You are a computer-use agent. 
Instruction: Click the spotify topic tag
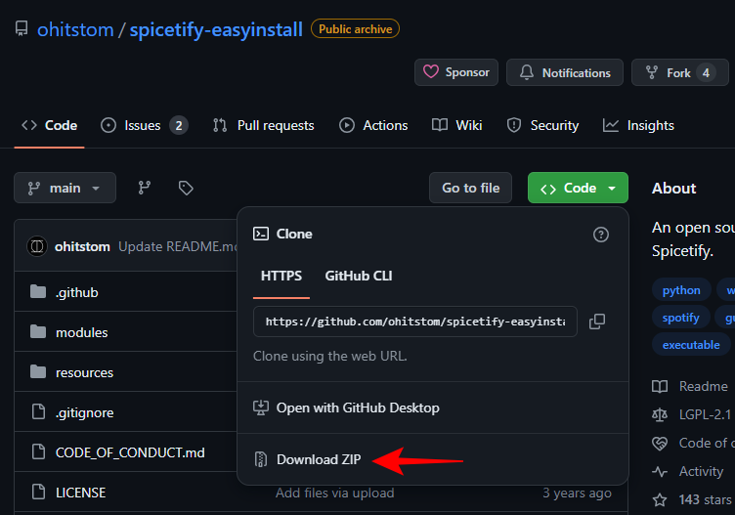[680, 318]
